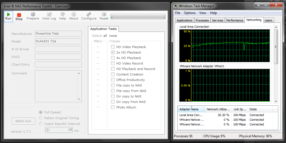Uncheck 2x HD Playback trace
The image size is (286, 143).
pyautogui.click(x=113, y=52)
